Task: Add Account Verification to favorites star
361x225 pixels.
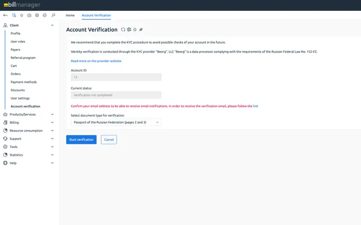Action: coord(135,30)
